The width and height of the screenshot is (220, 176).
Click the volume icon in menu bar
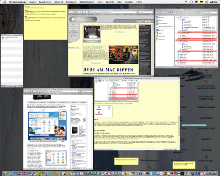click(206, 2)
